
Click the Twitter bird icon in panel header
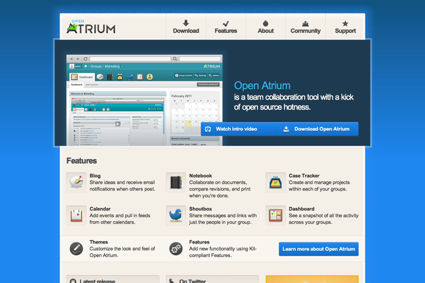[172, 281]
